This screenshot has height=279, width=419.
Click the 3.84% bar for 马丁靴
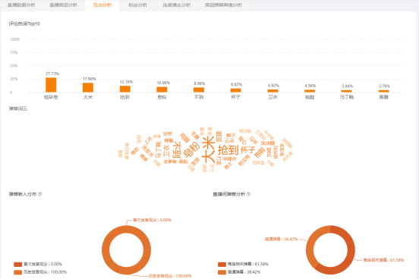[347, 91]
